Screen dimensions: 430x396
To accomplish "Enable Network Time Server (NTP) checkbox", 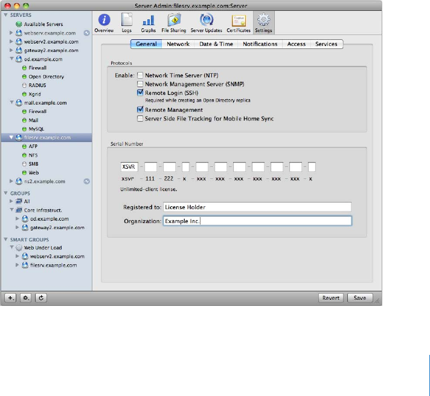I will click(x=140, y=75).
